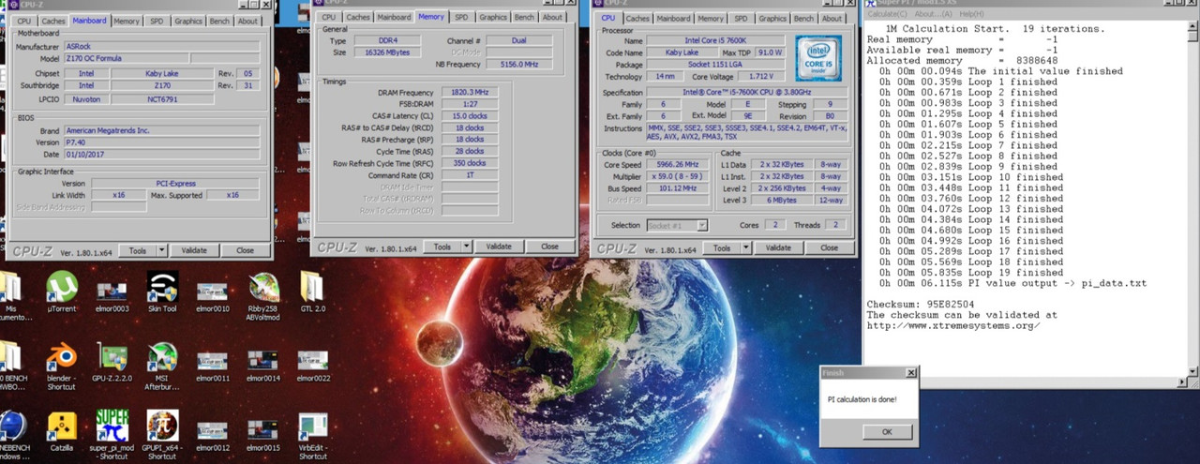The height and width of the screenshot is (464, 1200).
Task: Click OK in the Finish dialog
Action: click(887, 432)
